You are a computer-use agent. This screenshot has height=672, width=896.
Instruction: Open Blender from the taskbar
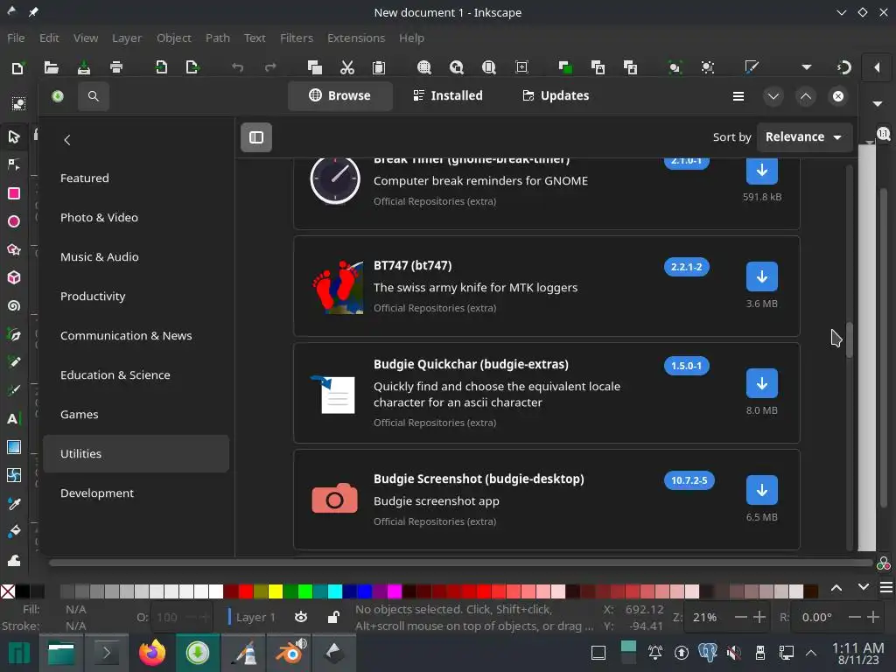pyautogui.click(x=290, y=653)
